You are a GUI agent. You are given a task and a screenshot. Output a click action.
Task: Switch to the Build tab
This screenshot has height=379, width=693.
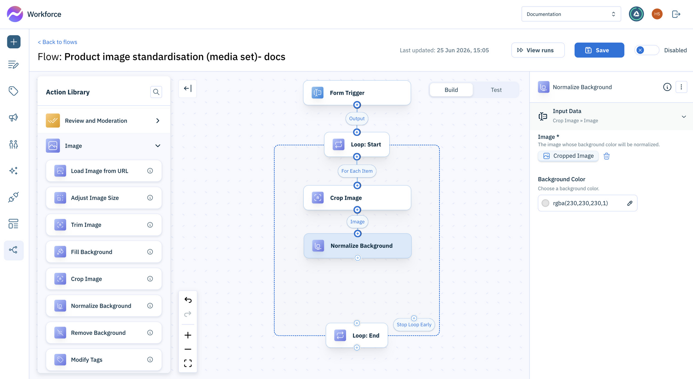pos(451,90)
